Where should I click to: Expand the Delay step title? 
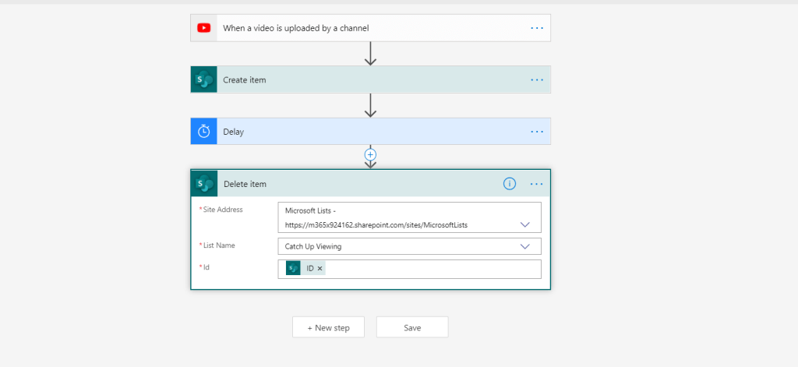coord(234,132)
